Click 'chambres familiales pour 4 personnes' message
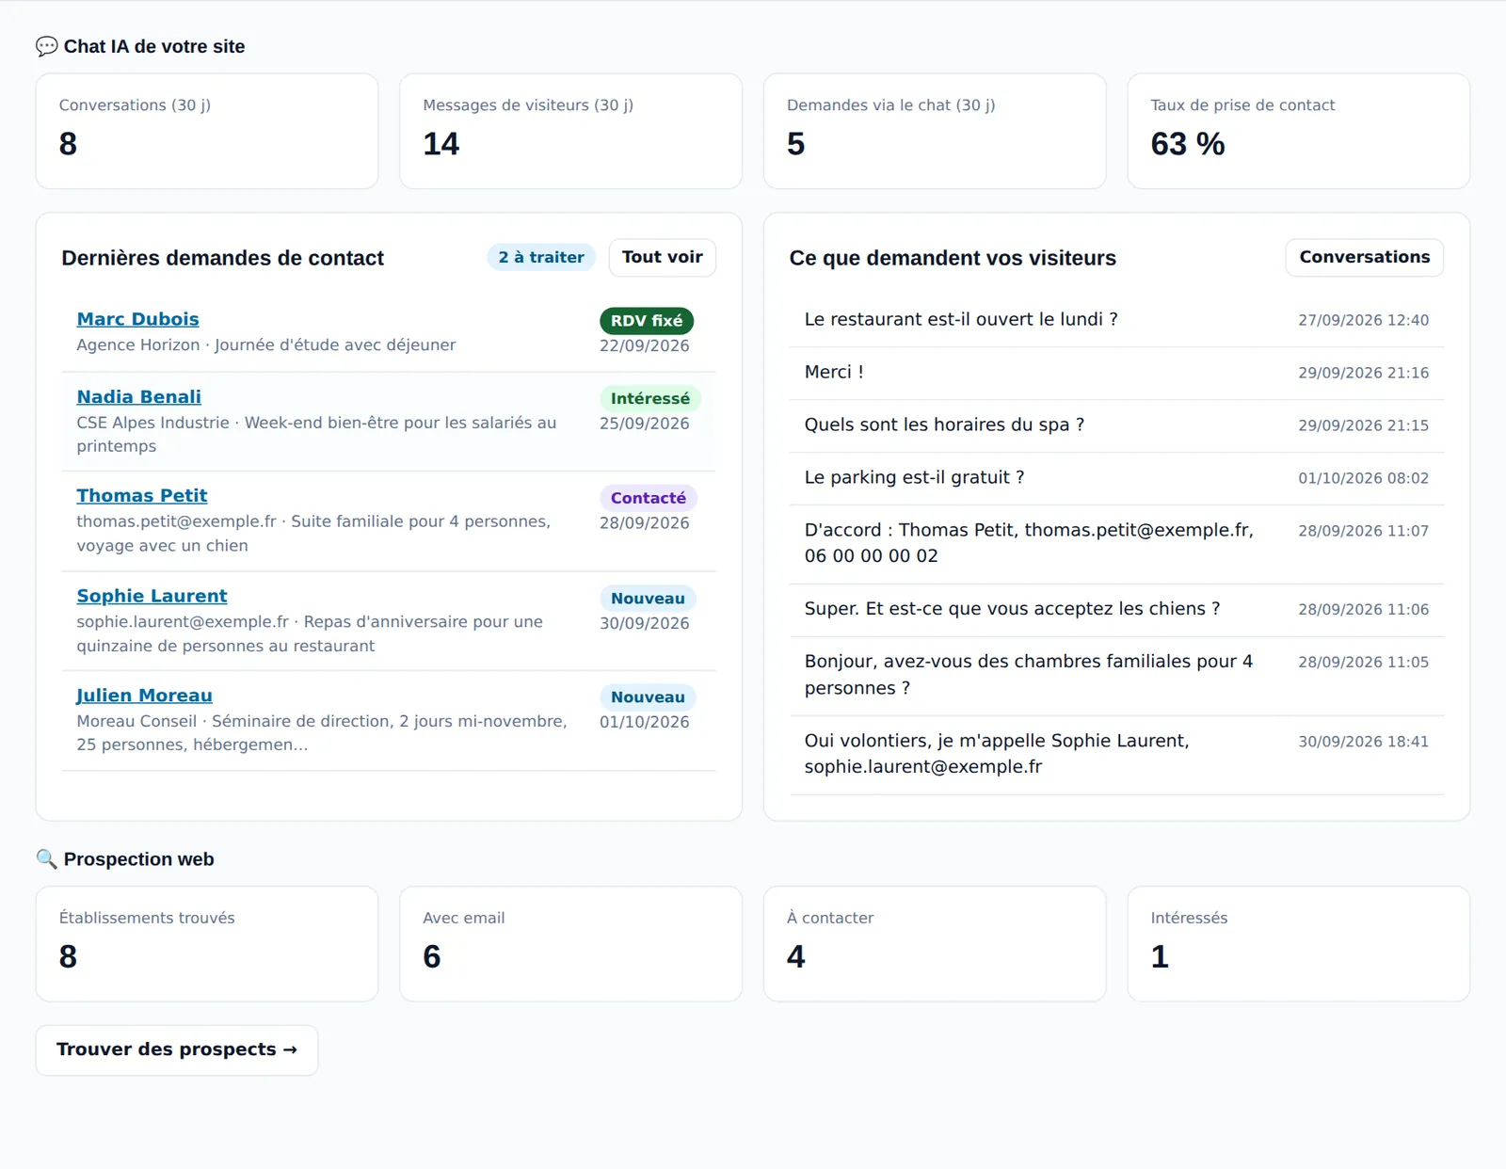1506x1169 pixels. point(1029,675)
